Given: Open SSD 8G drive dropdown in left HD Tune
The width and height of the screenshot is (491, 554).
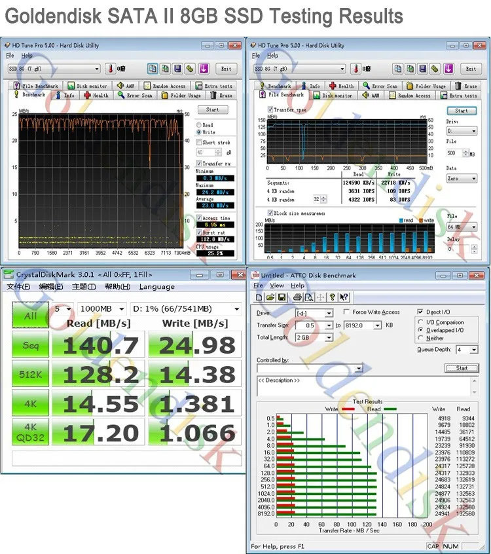Looking at the screenshot, I should click(x=54, y=69).
